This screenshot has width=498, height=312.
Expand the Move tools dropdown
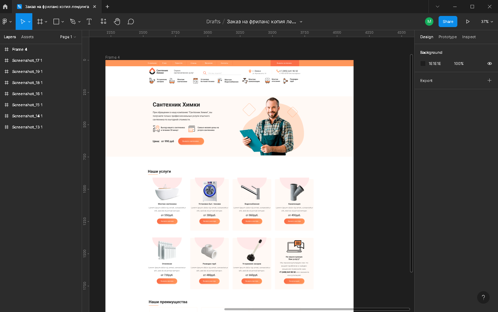29,22
